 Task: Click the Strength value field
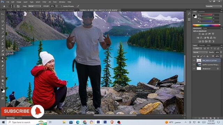[x=52, y=6]
